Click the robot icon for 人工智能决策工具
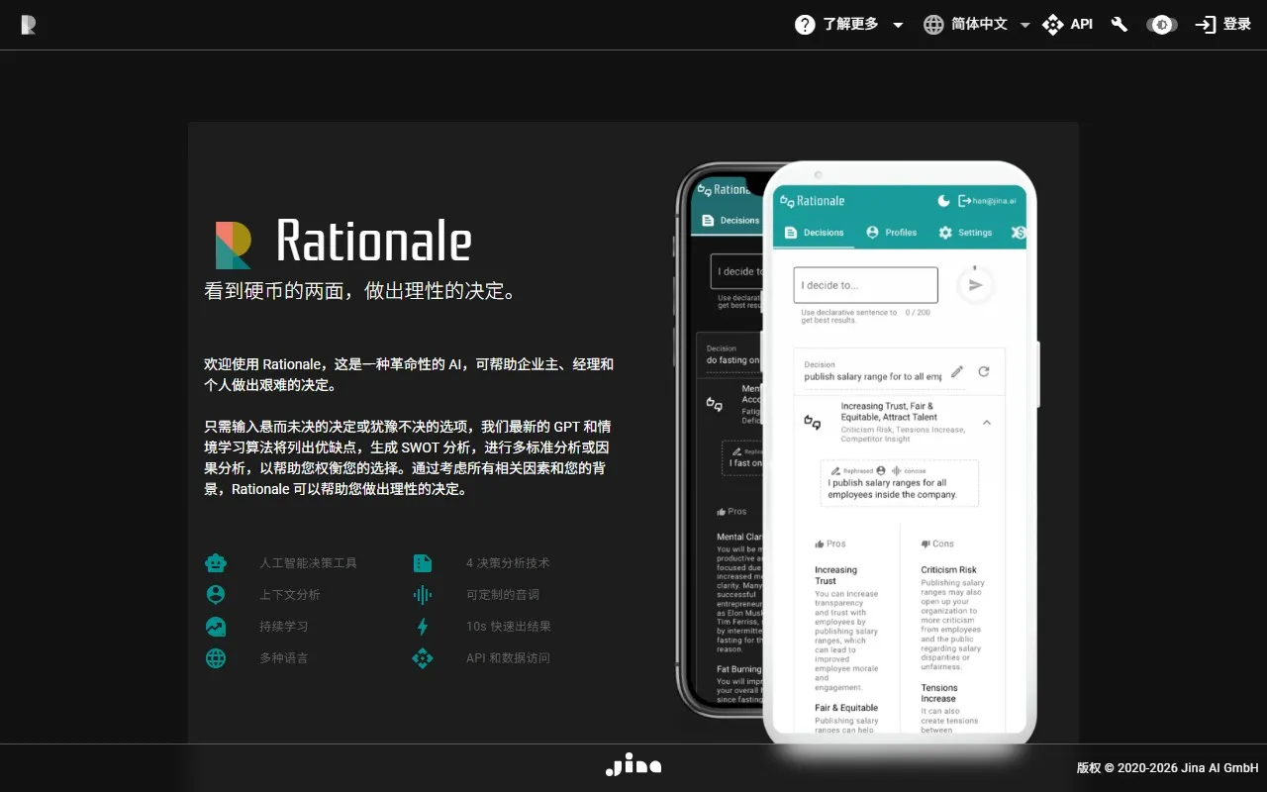 coord(216,563)
